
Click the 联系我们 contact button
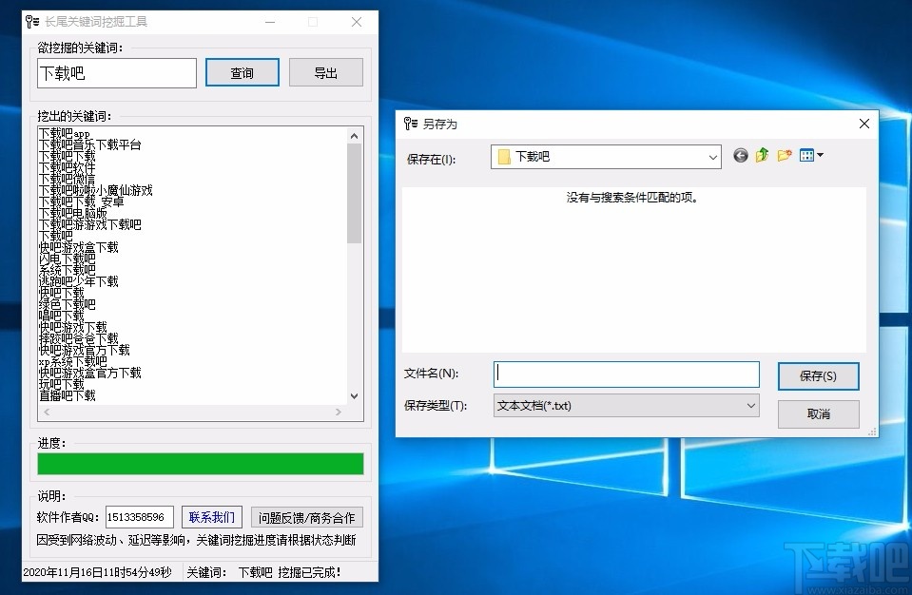coord(211,517)
